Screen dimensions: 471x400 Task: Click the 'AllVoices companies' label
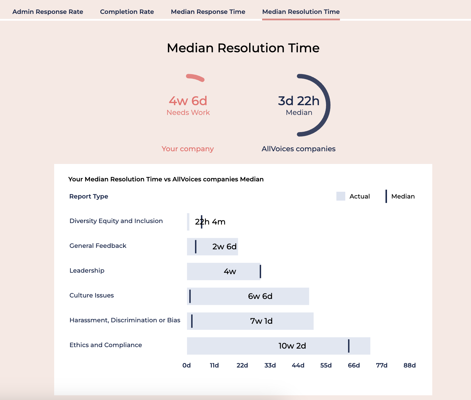coord(299,149)
